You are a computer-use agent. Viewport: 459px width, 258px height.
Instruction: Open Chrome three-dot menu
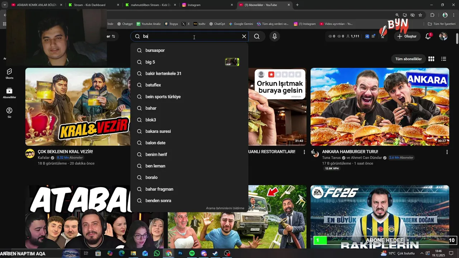453,15
